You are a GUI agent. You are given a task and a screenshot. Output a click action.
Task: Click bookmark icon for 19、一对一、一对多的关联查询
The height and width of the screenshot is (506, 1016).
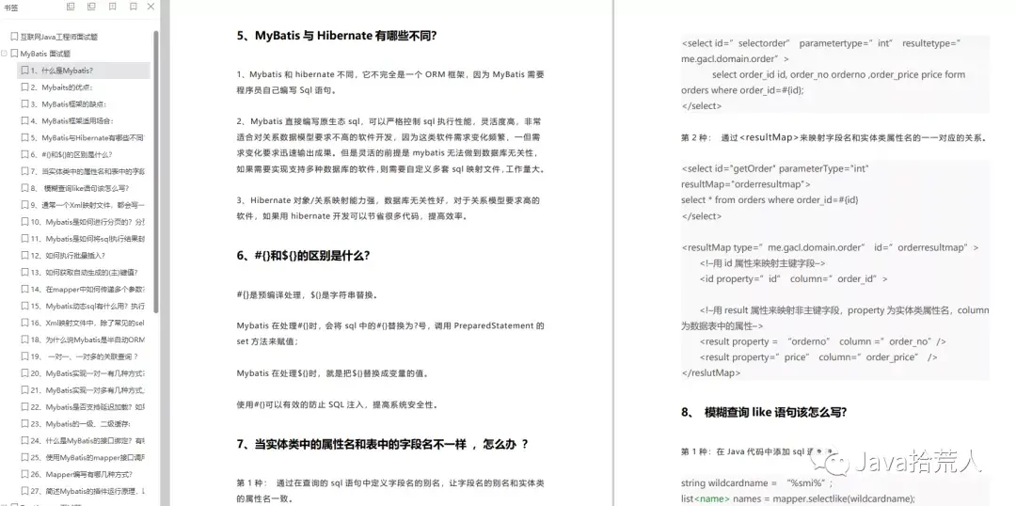(24, 357)
